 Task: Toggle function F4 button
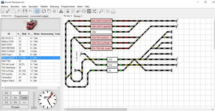click(x=15, y=102)
